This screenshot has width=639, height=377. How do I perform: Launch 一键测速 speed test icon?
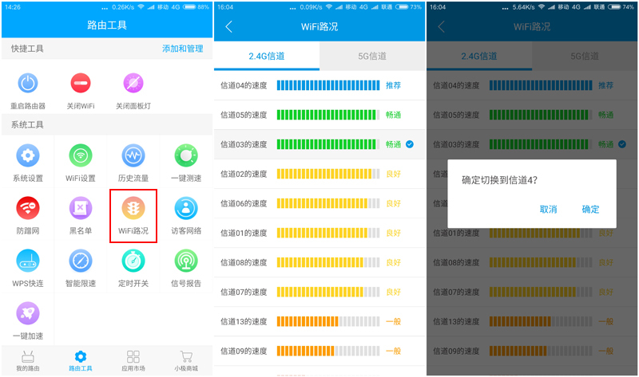tap(185, 156)
